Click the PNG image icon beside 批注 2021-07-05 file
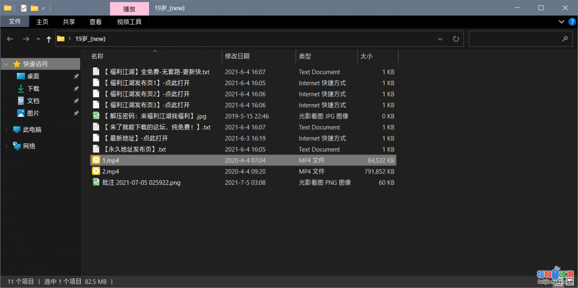This screenshot has height=288, width=578. (96, 183)
